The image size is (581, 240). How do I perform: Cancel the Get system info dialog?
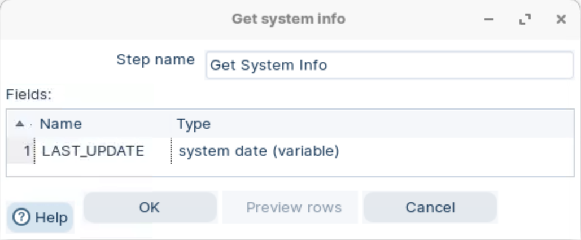[x=430, y=207]
